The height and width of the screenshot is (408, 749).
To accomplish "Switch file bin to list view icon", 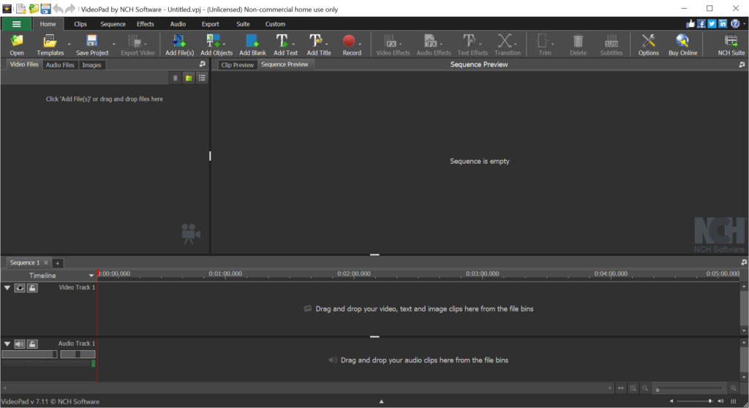I will pos(202,78).
